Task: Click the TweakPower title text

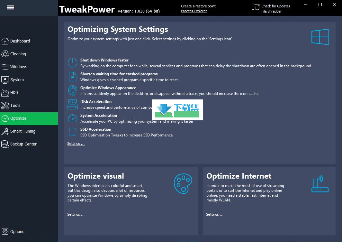Action: tap(87, 9)
